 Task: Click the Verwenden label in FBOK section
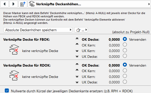pyautogui.click(x=138, y=39)
